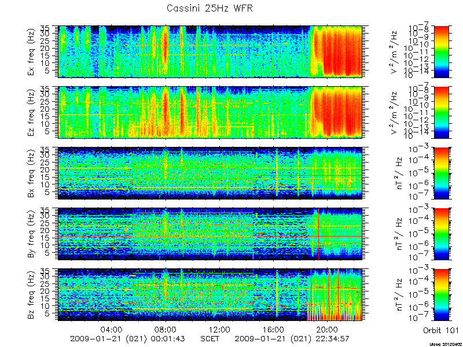Click the Ex spectrogram panel
The image size is (463, 347).
click(210, 51)
